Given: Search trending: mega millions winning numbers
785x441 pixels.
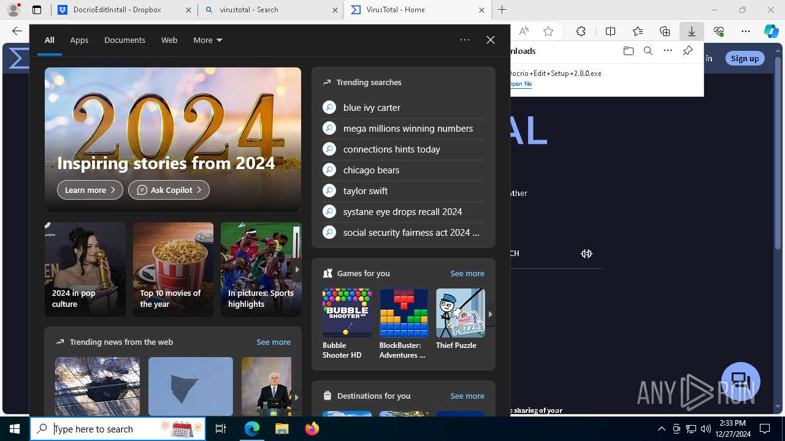Looking at the screenshot, I should coord(404,128).
